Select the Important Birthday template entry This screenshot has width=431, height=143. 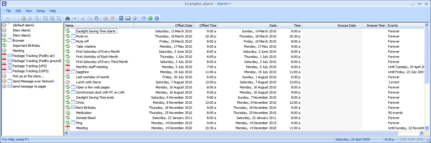click(x=26, y=46)
